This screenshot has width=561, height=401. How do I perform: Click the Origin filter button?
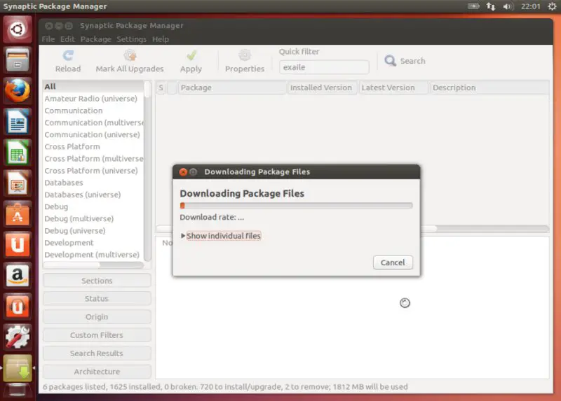click(x=97, y=317)
